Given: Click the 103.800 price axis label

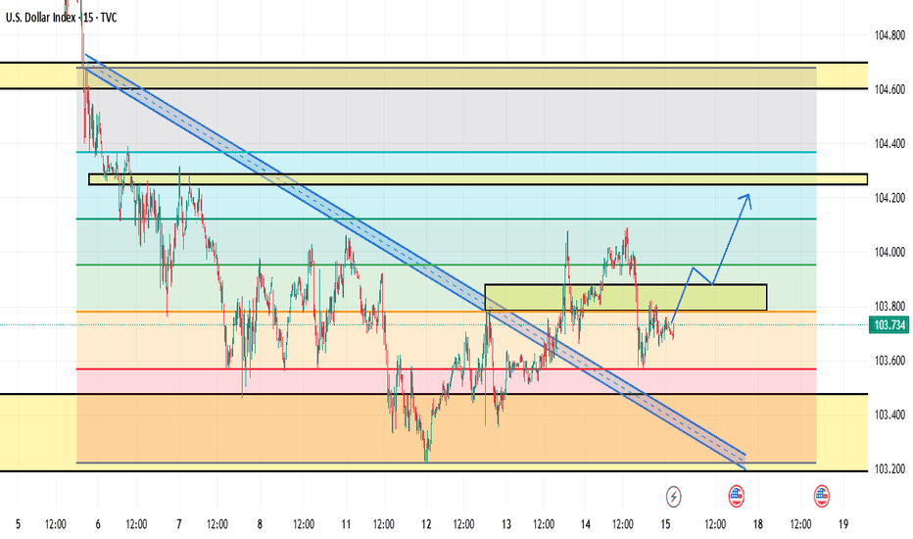Looking at the screenshot, I should pos(889,307).
